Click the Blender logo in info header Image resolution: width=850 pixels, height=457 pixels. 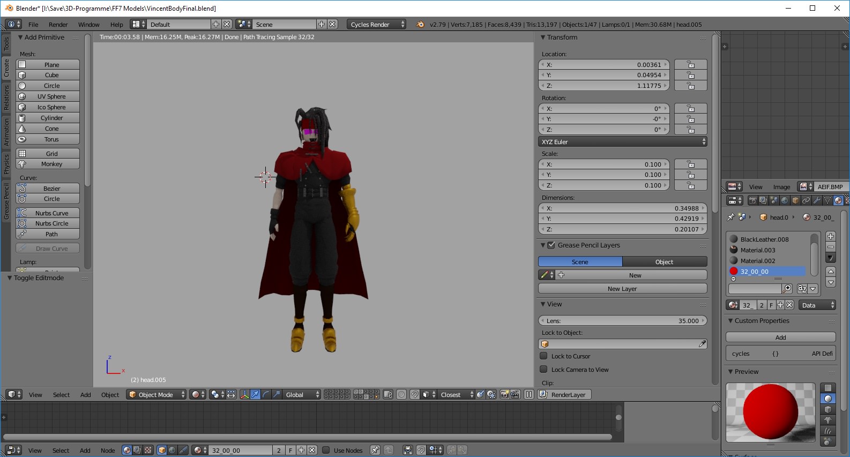click(420, 25)
